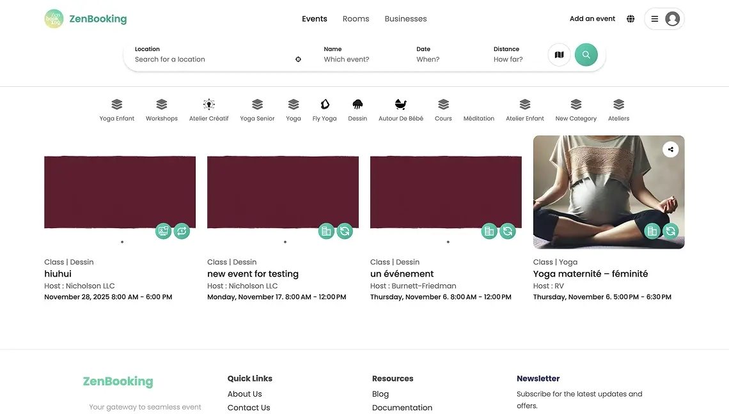Switch to the Businesses tab

tap(405, 19)
